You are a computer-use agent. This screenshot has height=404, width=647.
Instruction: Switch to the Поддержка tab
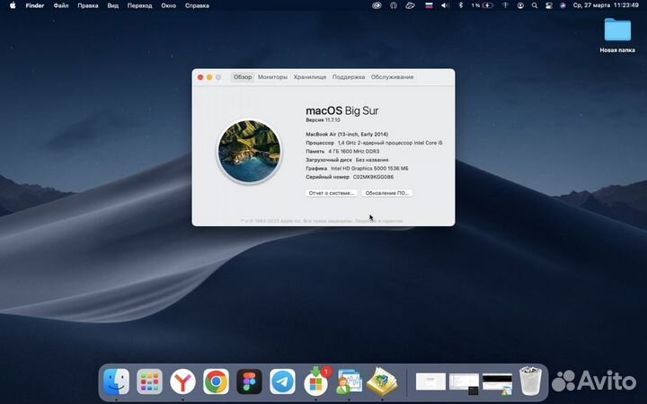pyautogui.click(x=349, y=77)
